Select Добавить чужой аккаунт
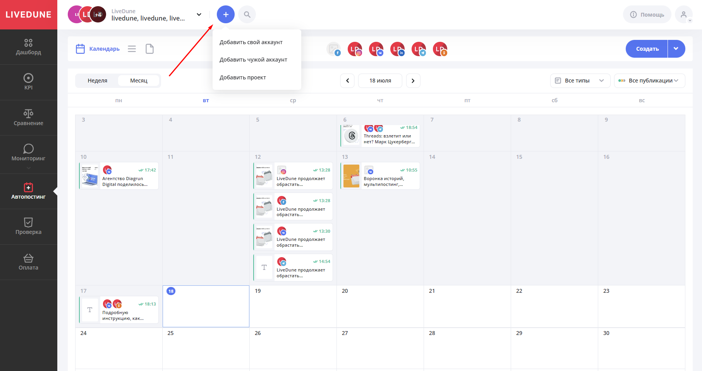Viewport: 702px width, 371px height. pyautogui.click(x=253, y=60)
